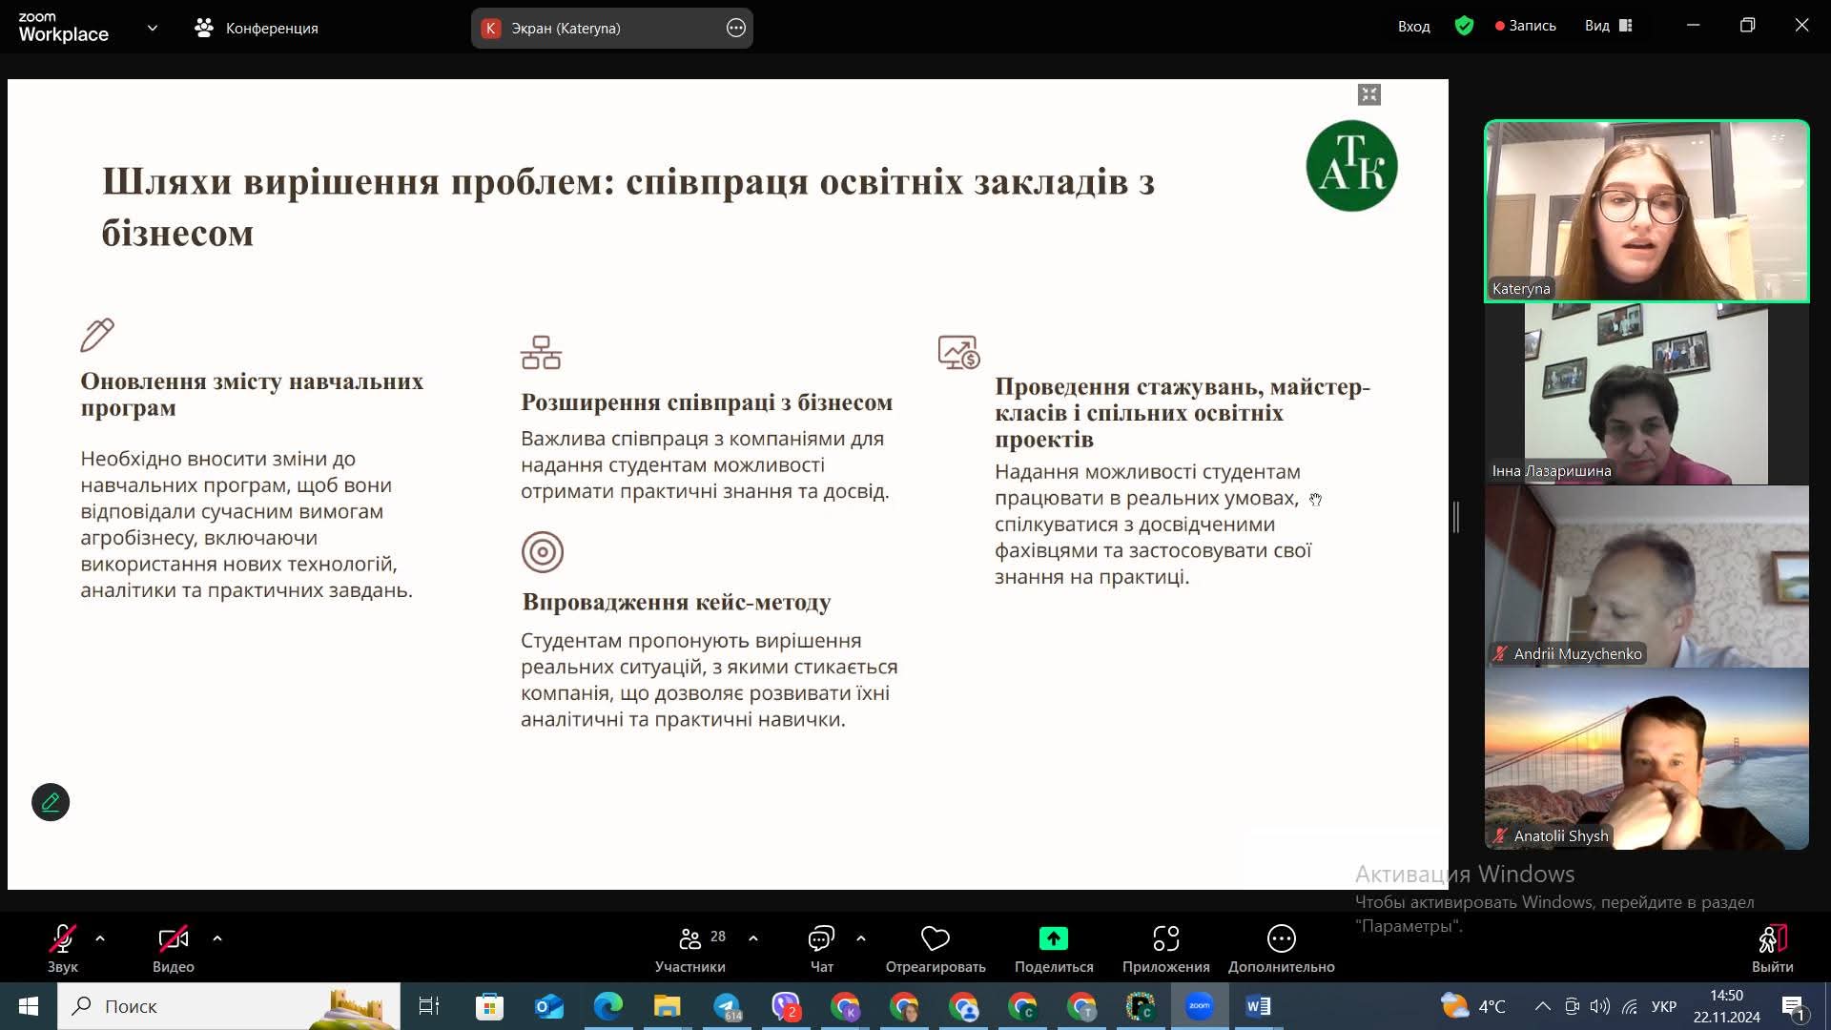This screenshot has height=1030, width=1831.
Task: Turn on the camera (Видео)
Action: (173, 939)
